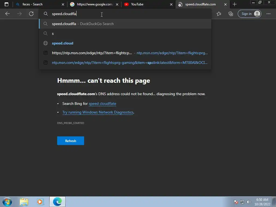Click the forward navigation arrow
This screenshot has width=276, height=207.
(19, 14)
